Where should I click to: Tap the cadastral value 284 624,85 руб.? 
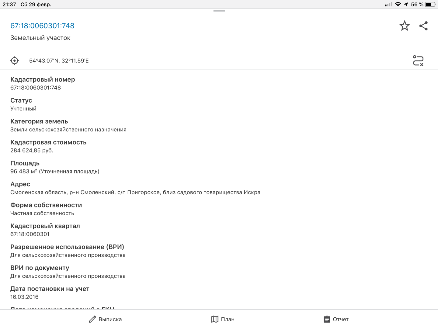(32, 150)
